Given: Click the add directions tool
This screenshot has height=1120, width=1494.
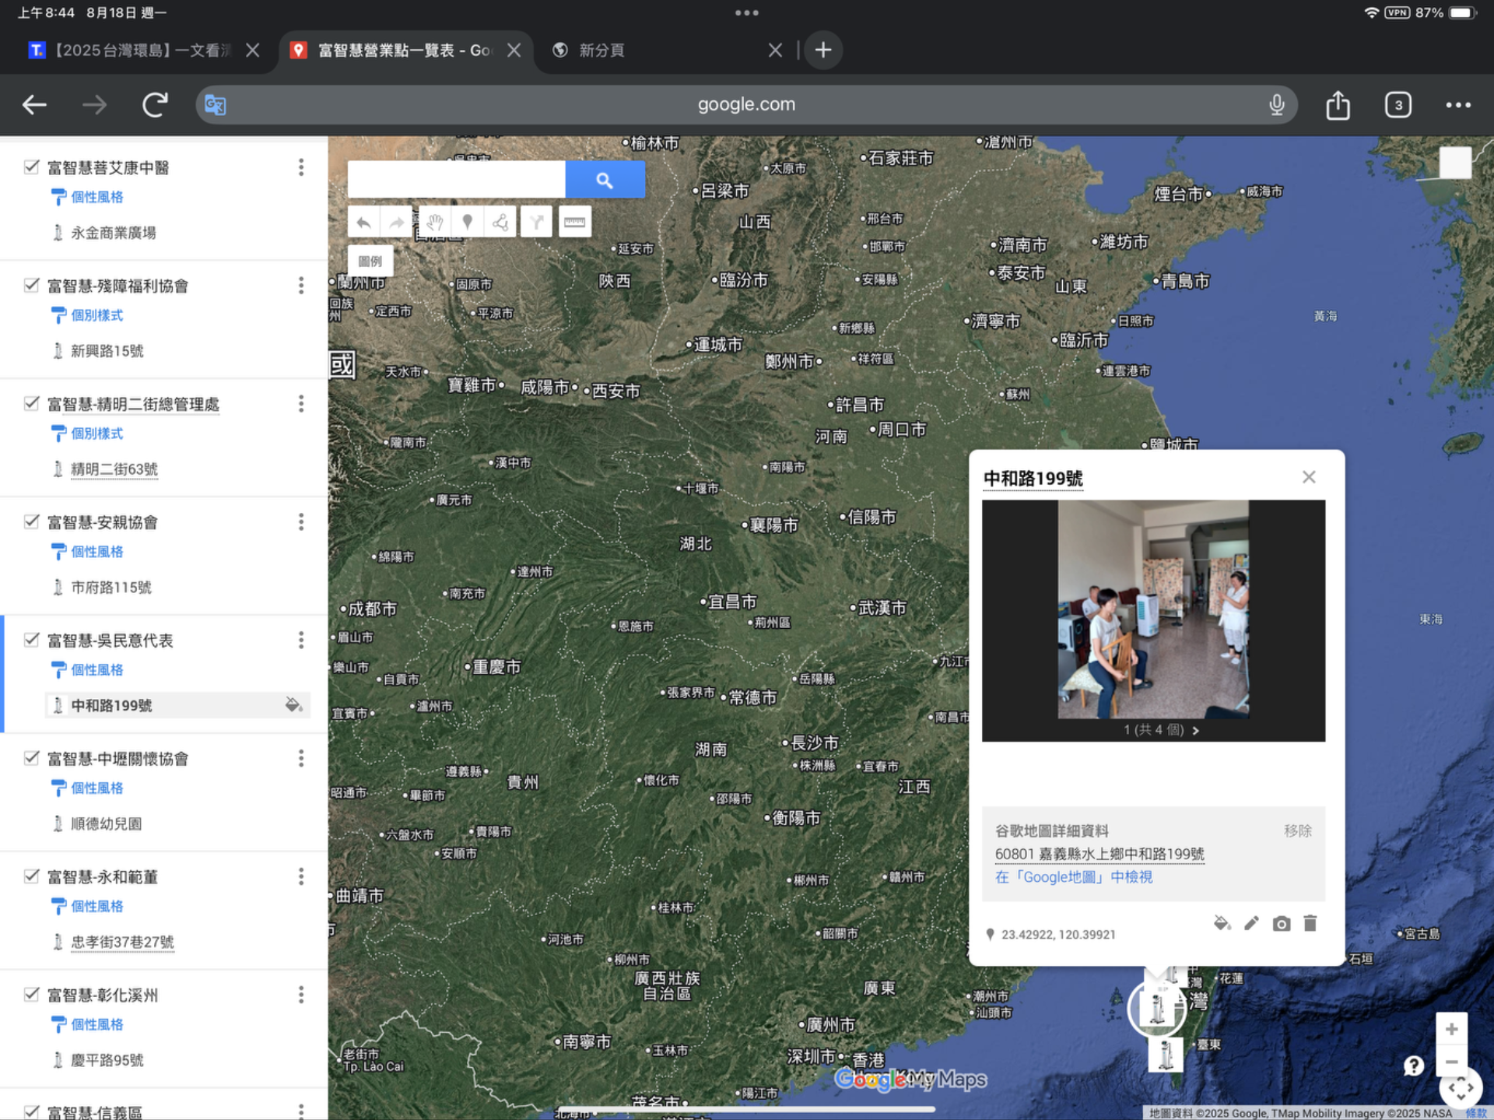Looking at the screenshot, I should click(x=537, y=222).
